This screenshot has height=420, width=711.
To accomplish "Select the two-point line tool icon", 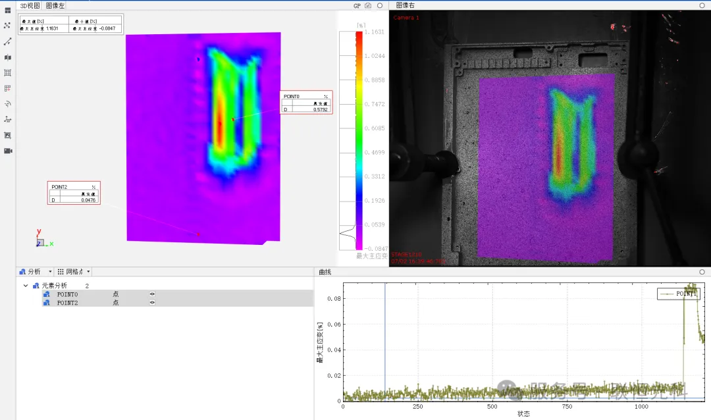I will point(8,41).
